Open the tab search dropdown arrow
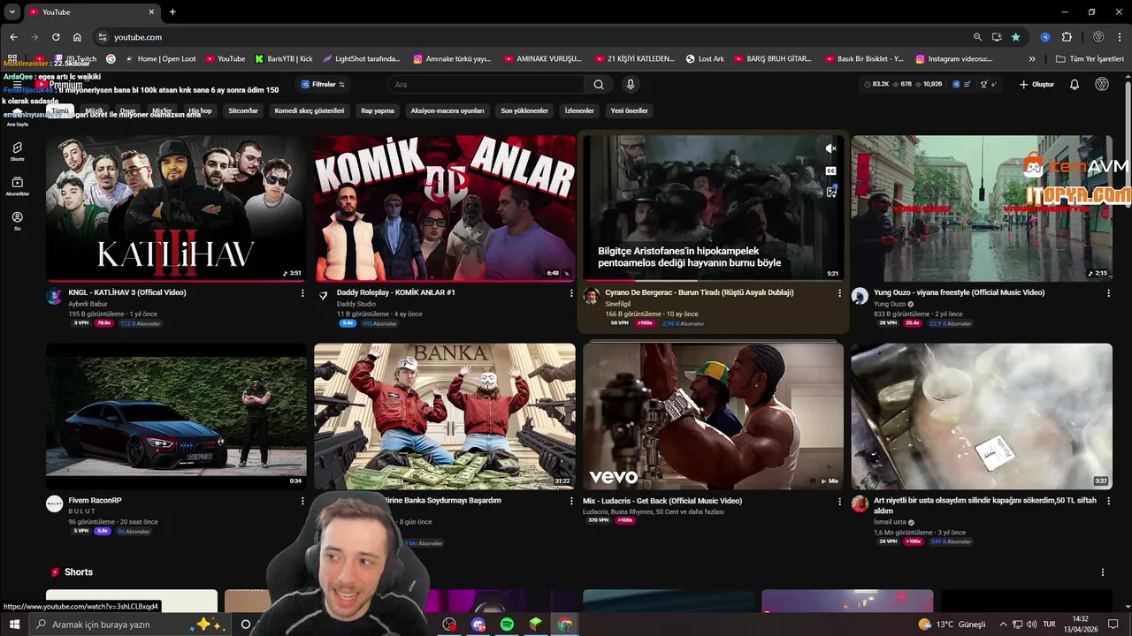The image size is (1132, 636). [x=12, y=11]
